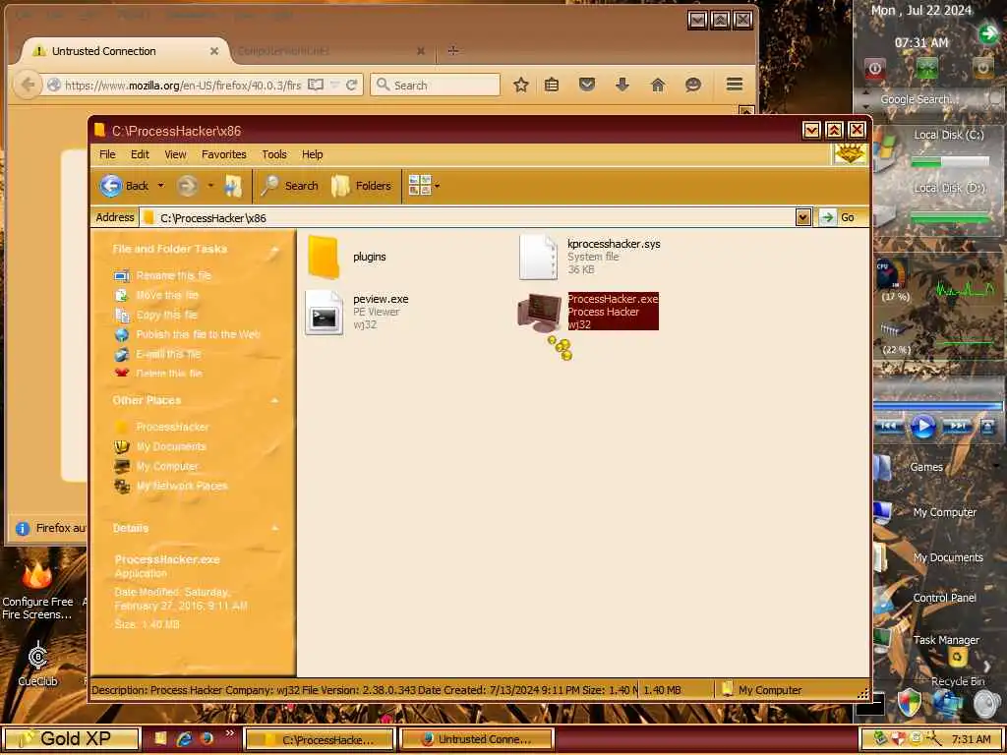
Task: Click the Gold XP start button
Action: click(71, 739)
